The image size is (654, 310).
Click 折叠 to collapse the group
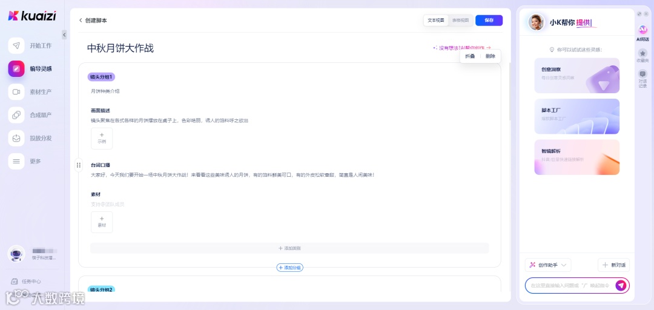(470, 56)
